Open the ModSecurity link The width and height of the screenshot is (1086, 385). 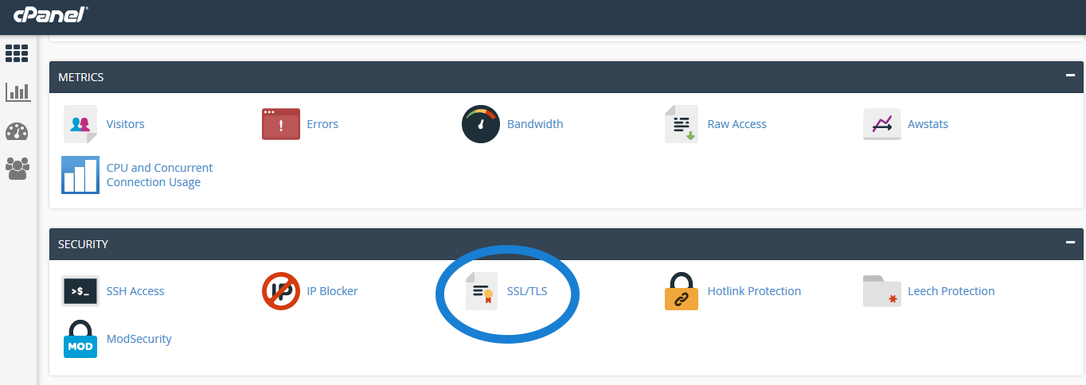[x=139, y=339]
